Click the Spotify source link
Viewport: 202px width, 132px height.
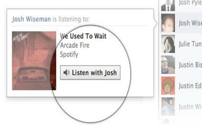(69, 55)
